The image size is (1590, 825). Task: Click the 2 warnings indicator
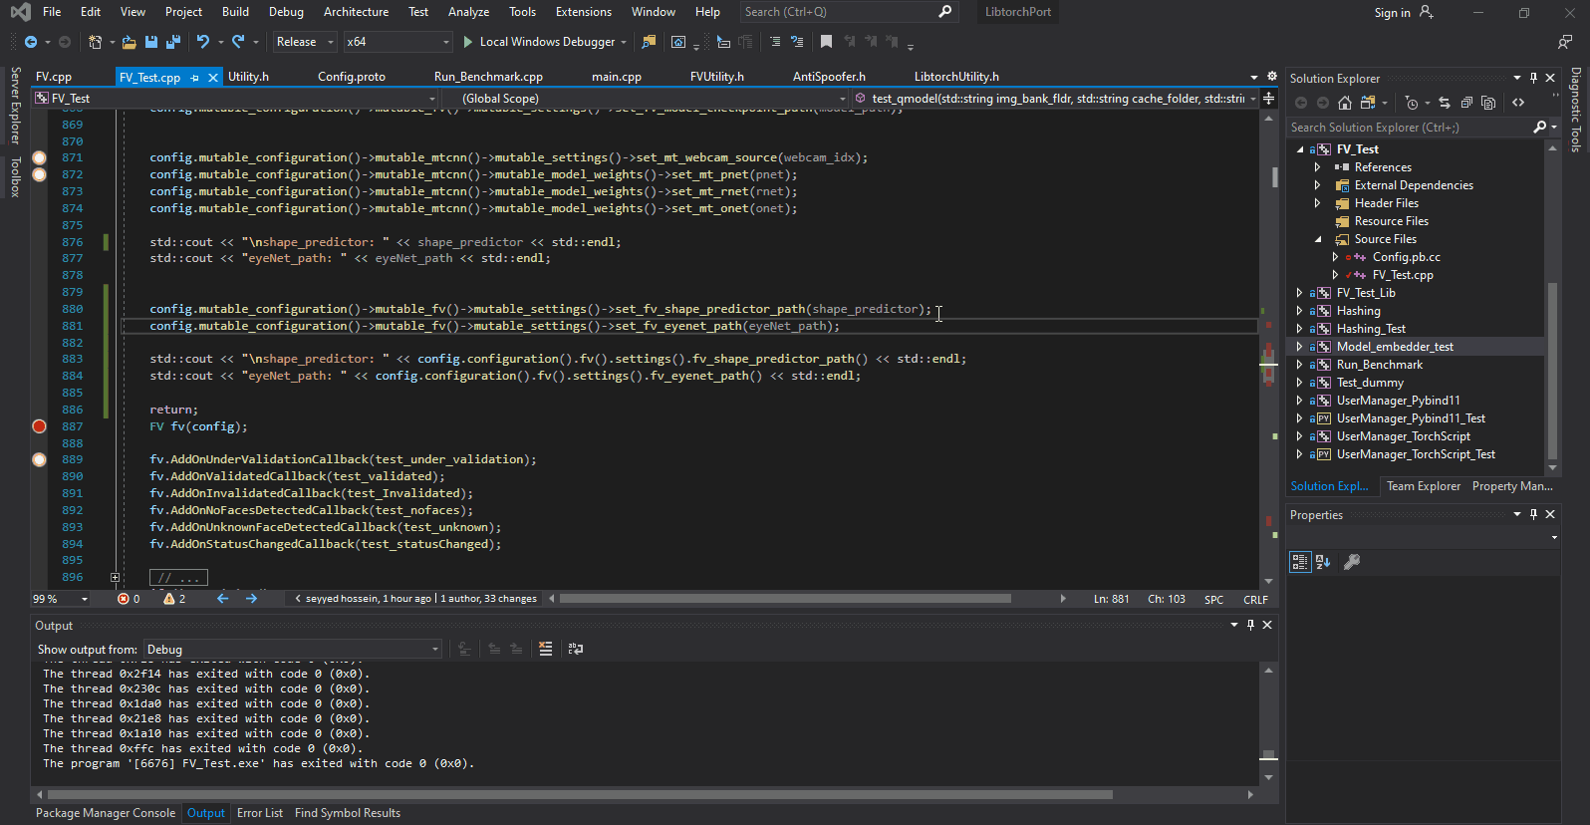(x=175, y=599)
